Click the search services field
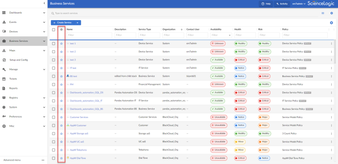Screen dimensions: 338x164 point(183,13)
